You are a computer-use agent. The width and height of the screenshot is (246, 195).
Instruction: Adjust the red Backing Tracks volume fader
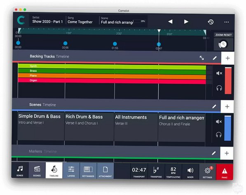pos(228,81)
